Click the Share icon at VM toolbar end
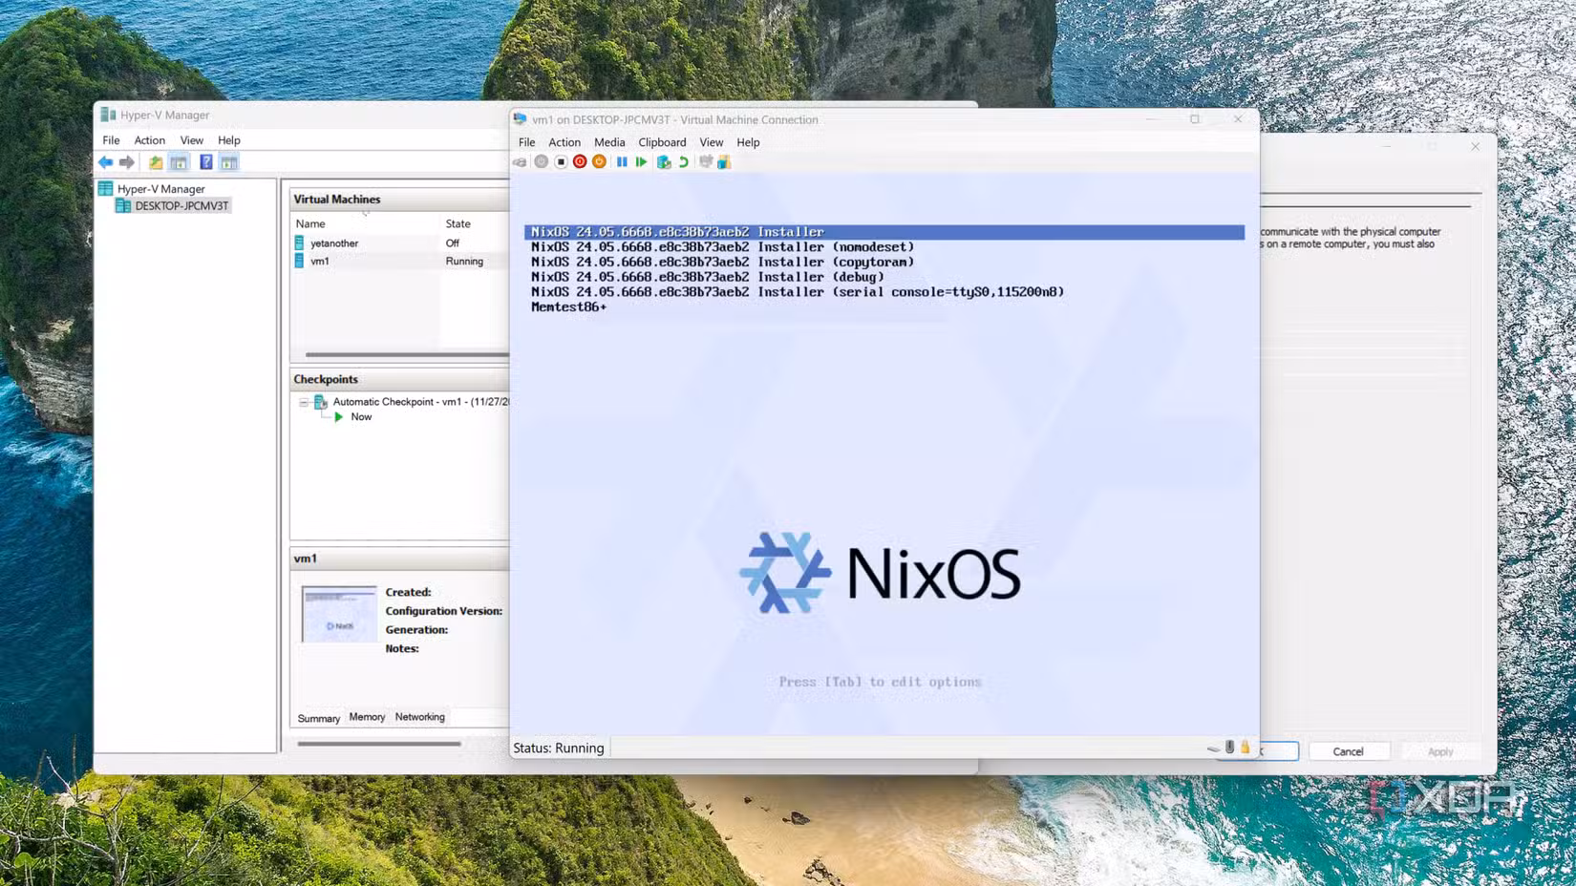Image resolution: width=1576 pixels, height=886 pixels. coord(724,162)
